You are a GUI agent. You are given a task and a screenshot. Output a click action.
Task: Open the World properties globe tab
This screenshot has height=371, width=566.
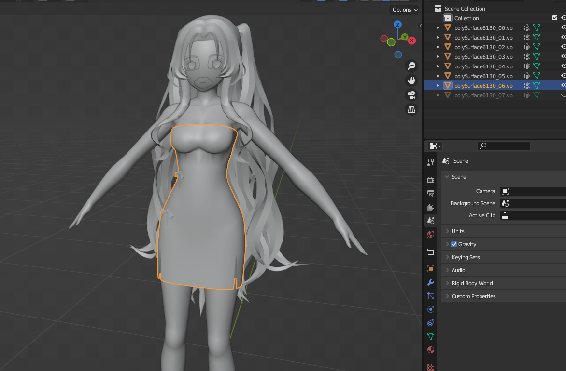pyautogui.click(x=431, y=234)
